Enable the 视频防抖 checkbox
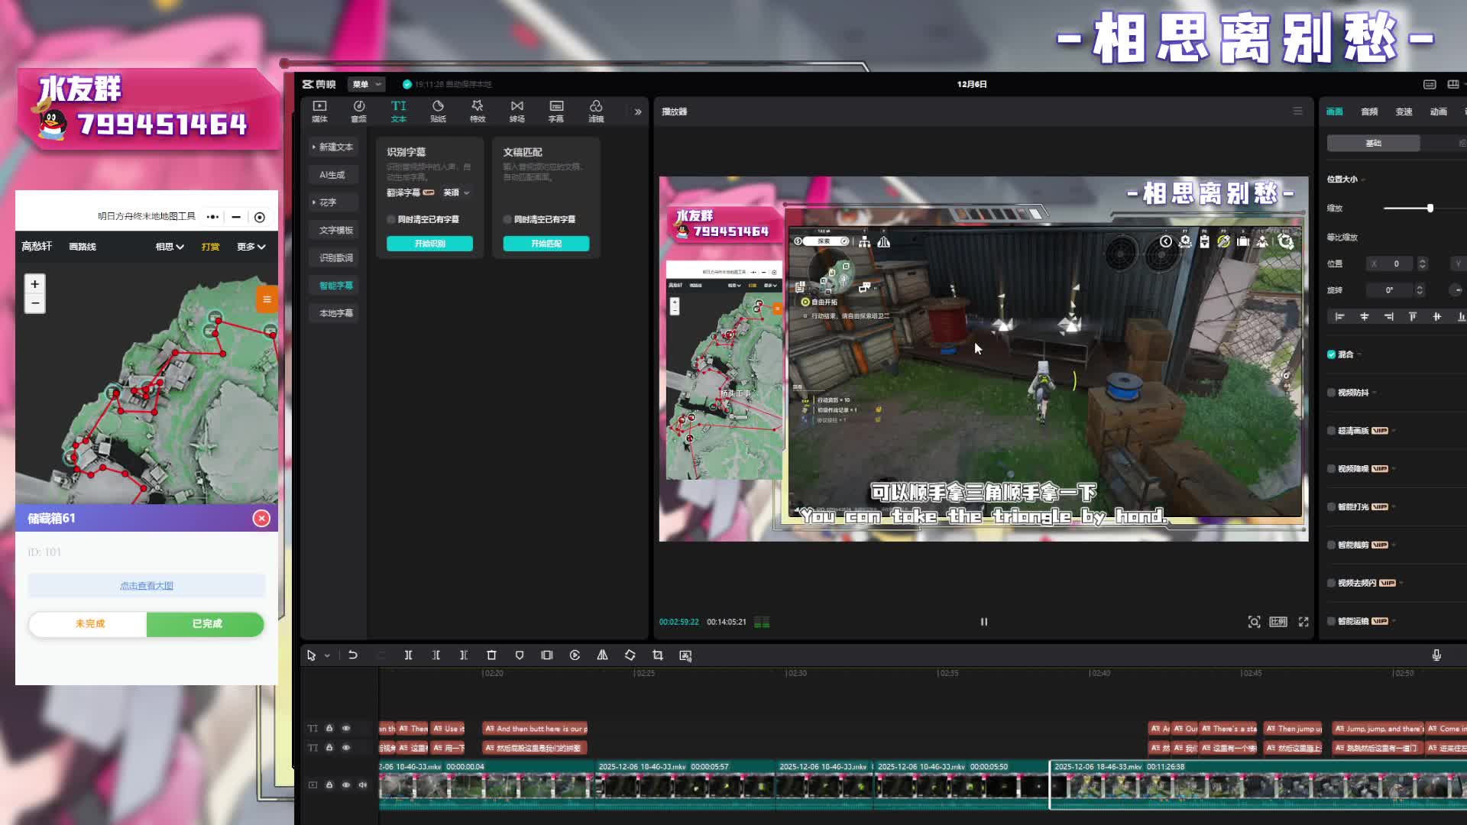1467x825 pixels. click(1332, 393)
